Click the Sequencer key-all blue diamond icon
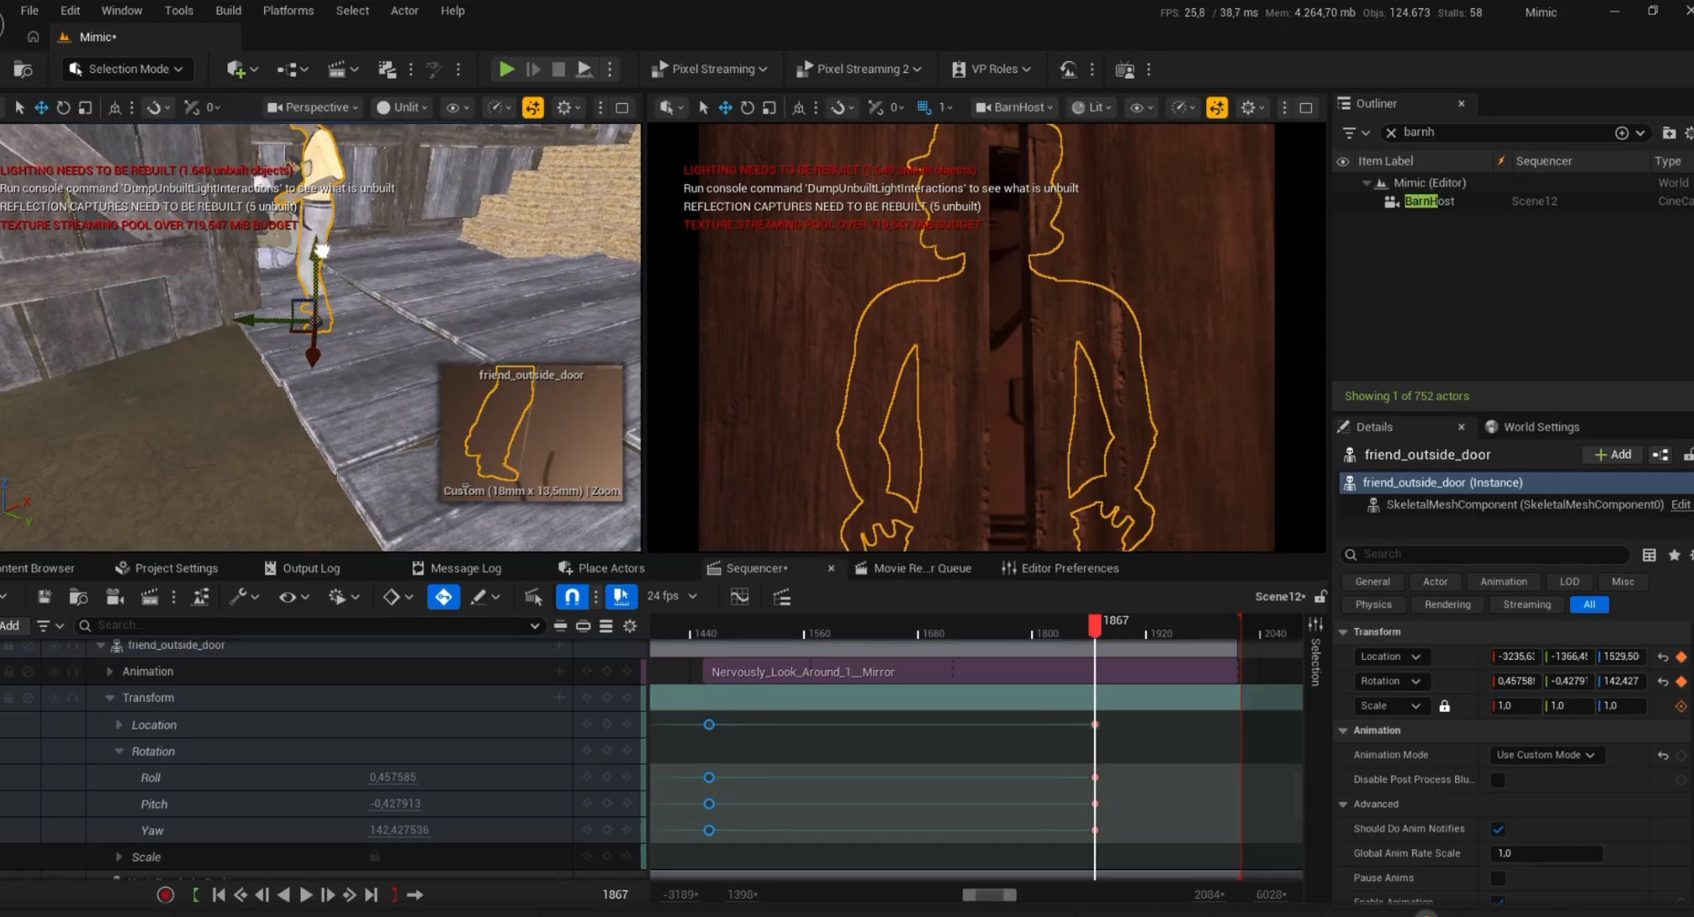Screen dimensions: 1694x917 [x=443, y=597]
